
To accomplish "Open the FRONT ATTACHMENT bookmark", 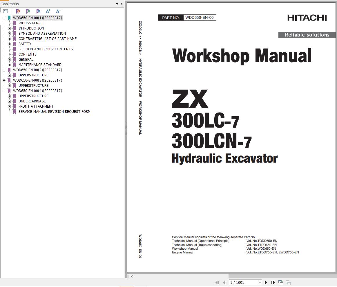I will [36, 106].
